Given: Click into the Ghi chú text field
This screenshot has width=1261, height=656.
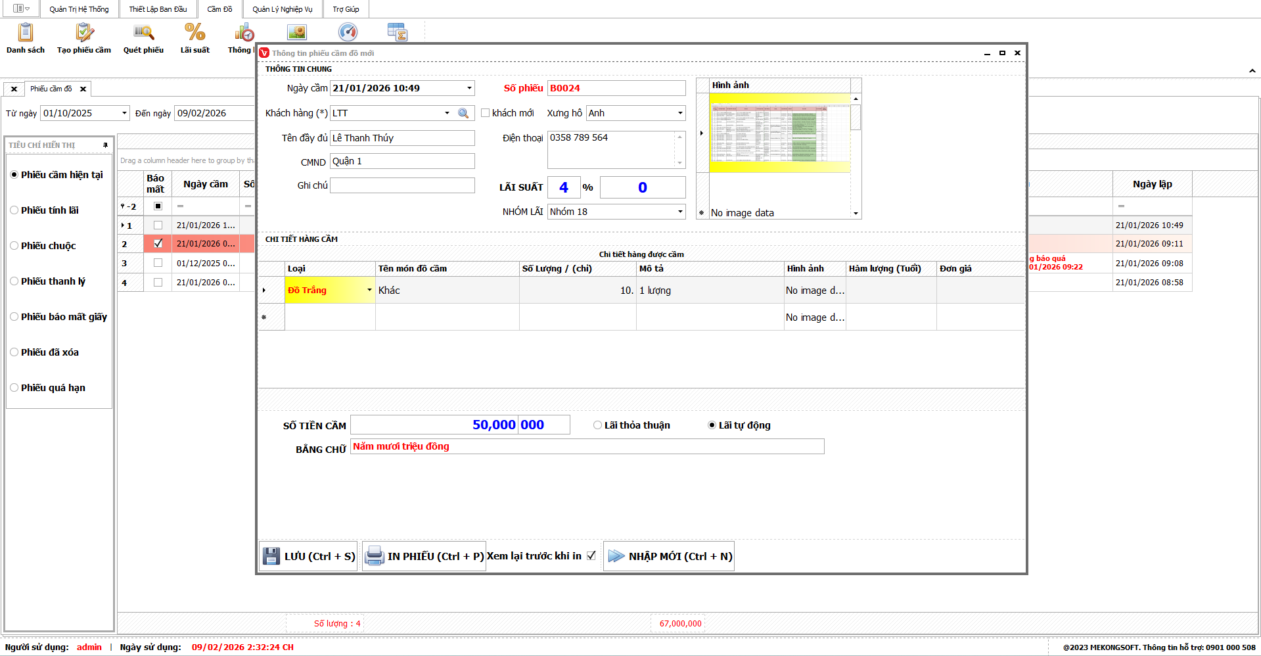Looking at the screenshot, I should pos(402,185).
